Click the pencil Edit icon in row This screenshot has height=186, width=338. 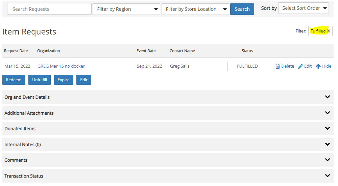click(x=300, y=66)
